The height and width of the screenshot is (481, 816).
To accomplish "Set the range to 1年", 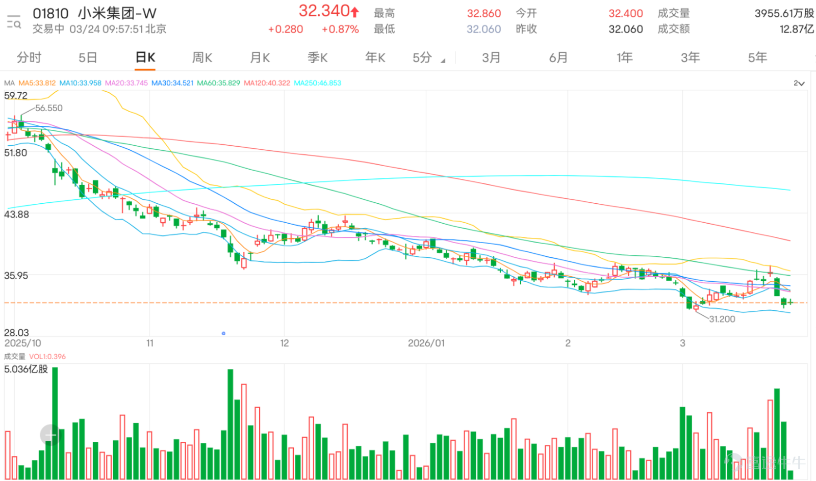I will click(x=625, y=58).
